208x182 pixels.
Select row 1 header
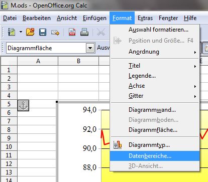pyautogui.click(x=9, y=70)
